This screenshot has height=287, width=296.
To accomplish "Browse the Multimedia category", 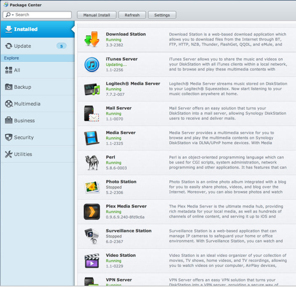I will pos(37,104).
